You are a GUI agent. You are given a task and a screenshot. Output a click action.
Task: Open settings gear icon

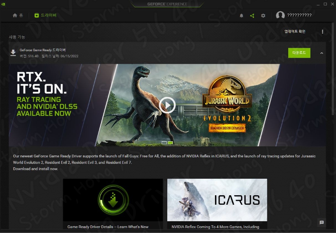(263, 16)
